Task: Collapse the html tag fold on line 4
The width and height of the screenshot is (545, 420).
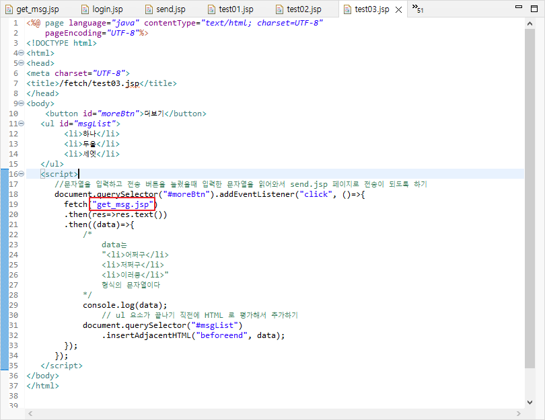Action: [22, 53]
